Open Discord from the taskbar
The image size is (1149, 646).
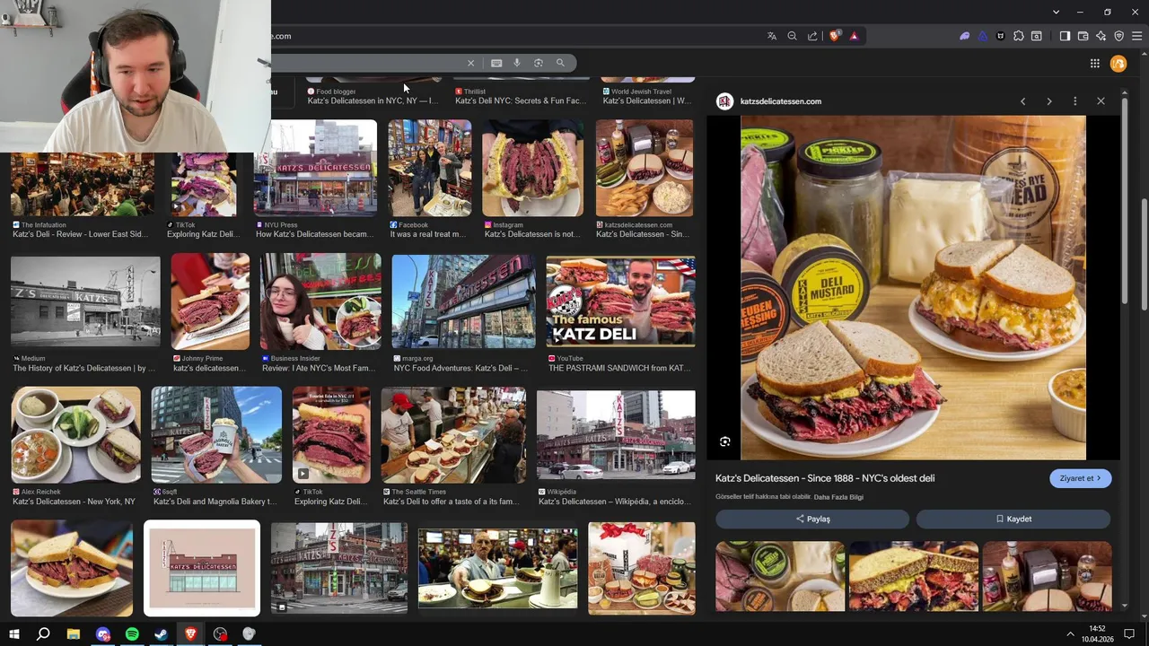103,634
